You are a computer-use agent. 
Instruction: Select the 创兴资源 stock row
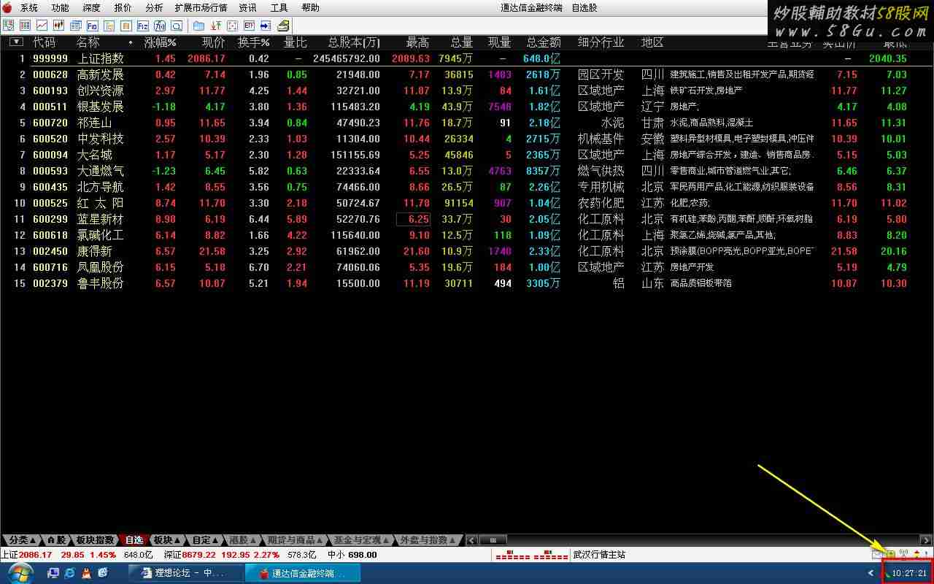tap(467, 91)
